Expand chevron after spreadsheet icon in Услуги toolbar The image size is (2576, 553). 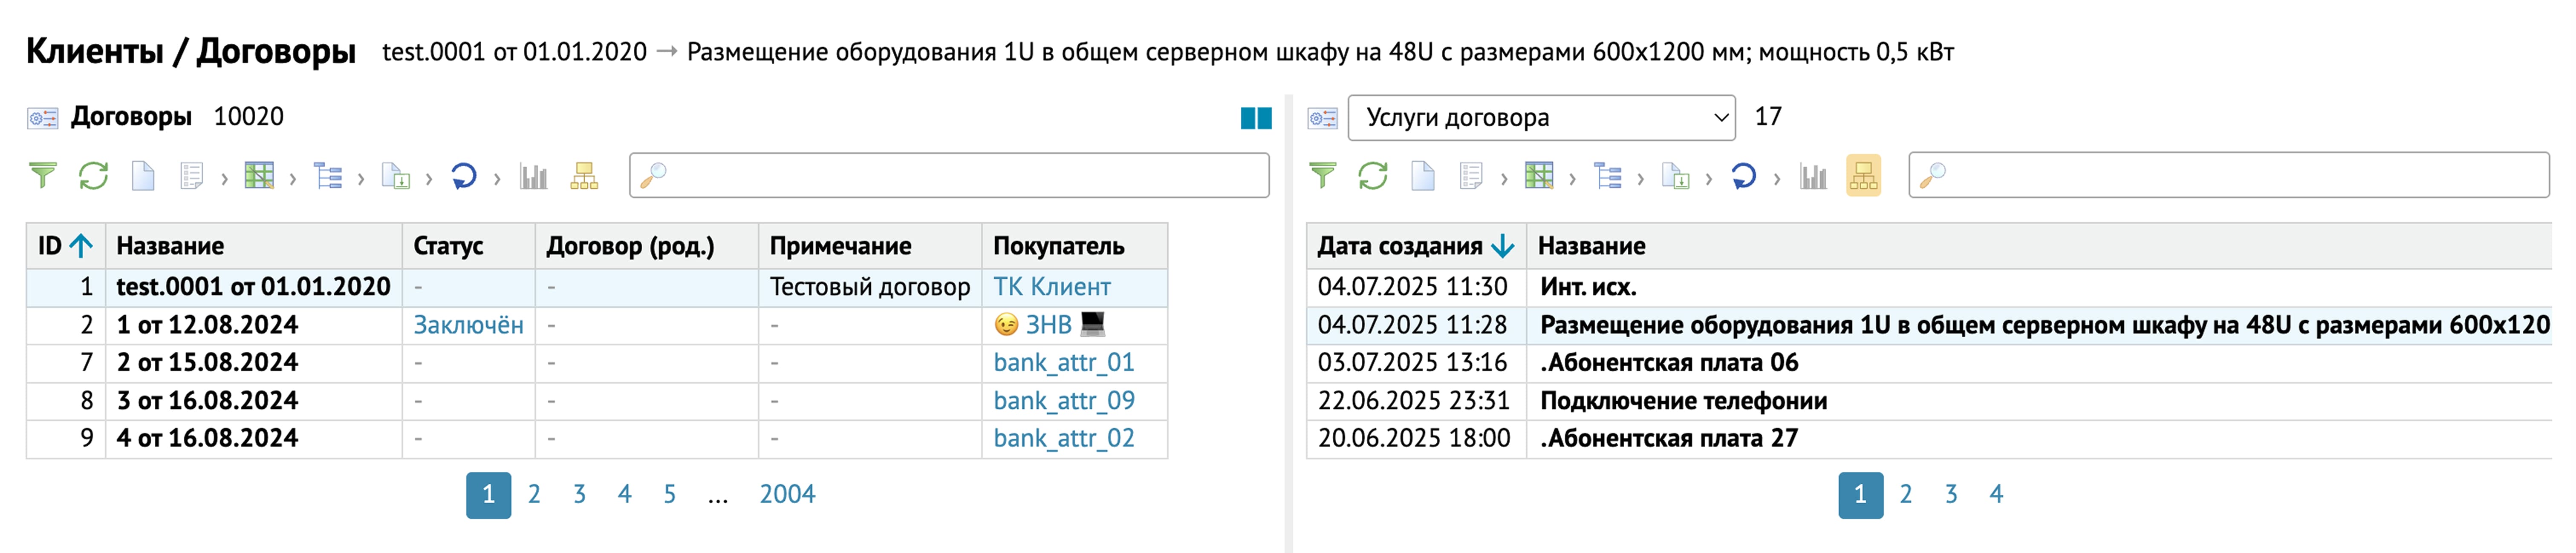[1572, 179]
